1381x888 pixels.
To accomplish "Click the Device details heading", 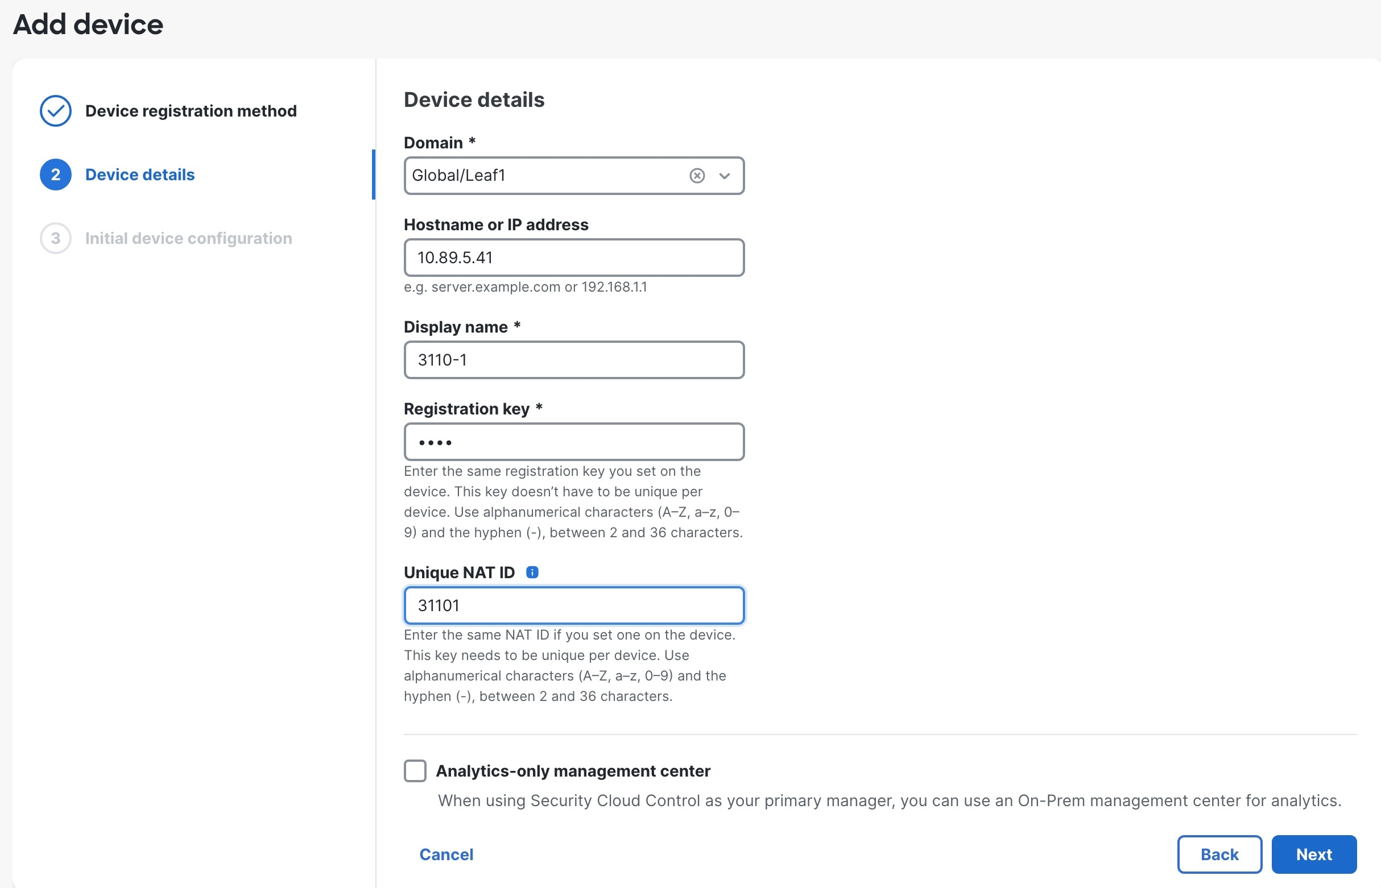I will tap(474, 99).
